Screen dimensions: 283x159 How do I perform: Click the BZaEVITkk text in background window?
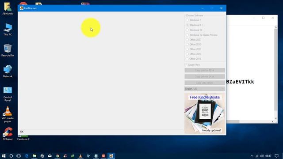[x=240, y=82]
